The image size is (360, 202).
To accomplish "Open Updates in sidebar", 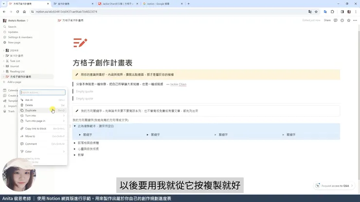I will [13, 32].
